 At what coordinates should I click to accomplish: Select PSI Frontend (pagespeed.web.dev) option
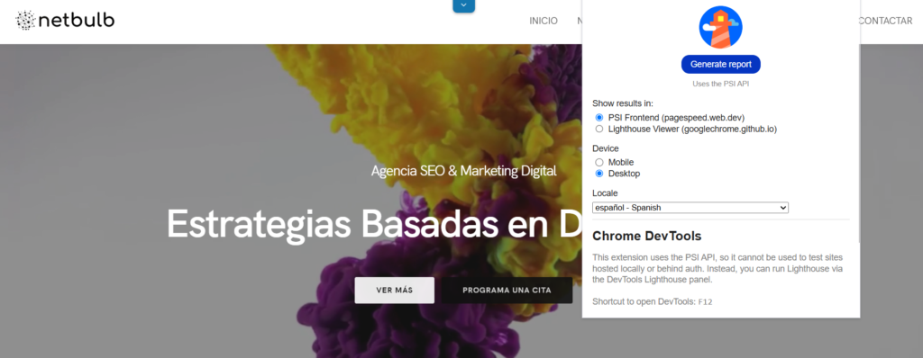[599, 118]
